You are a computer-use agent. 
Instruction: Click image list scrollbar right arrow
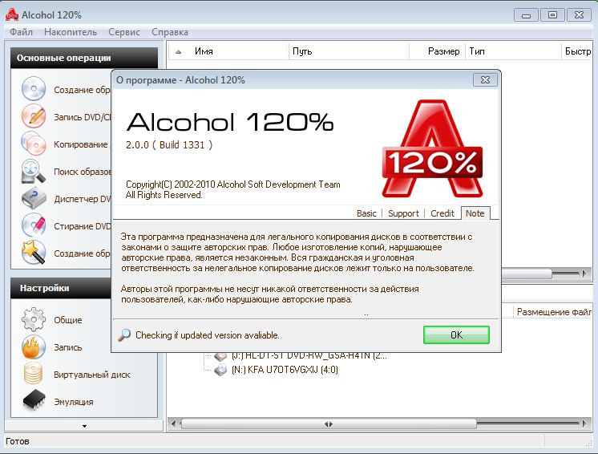tap(584, 274)
